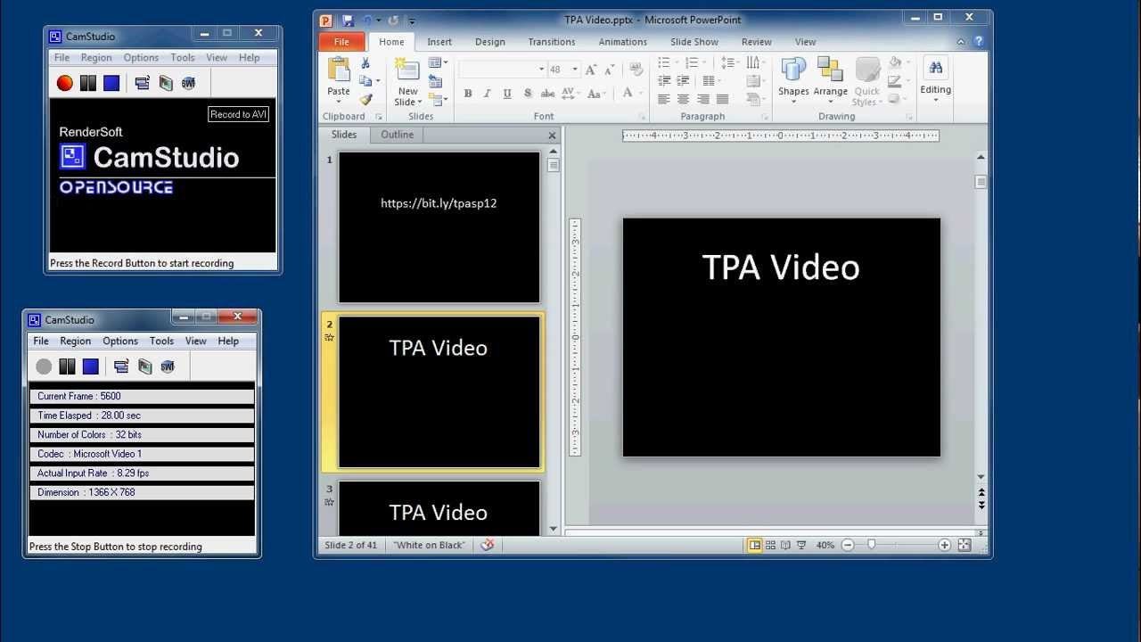Click the zoom slider handle

(x=871, y=545)
